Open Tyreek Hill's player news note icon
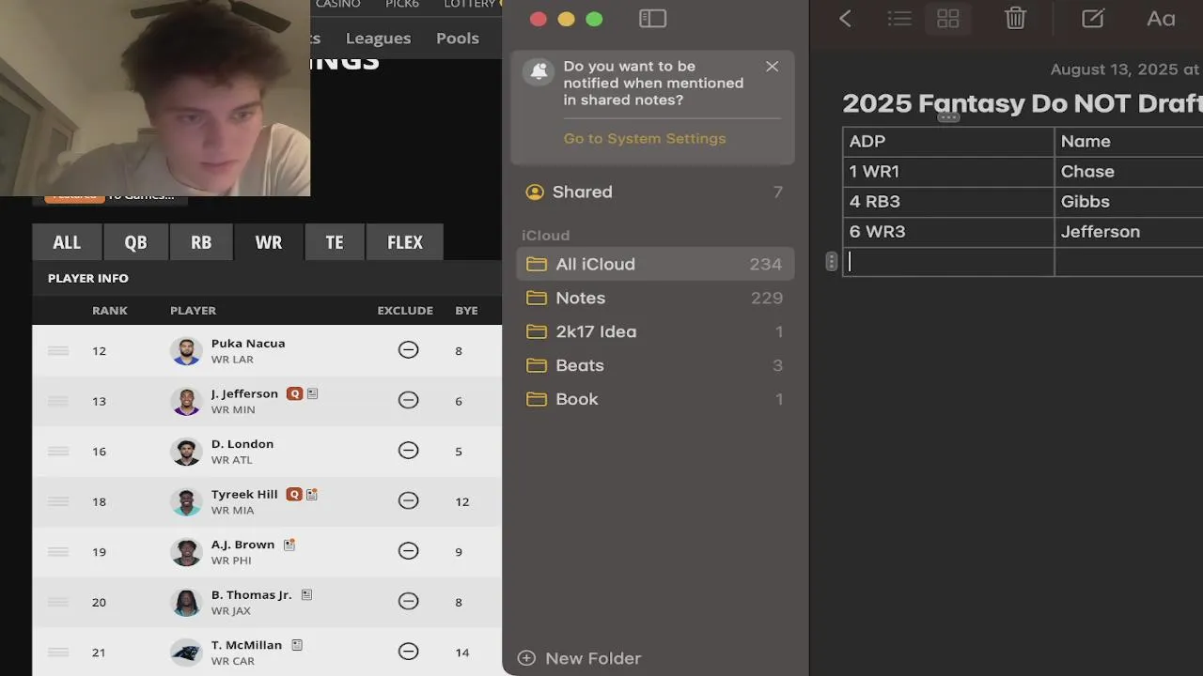 (x=312, y=494)
